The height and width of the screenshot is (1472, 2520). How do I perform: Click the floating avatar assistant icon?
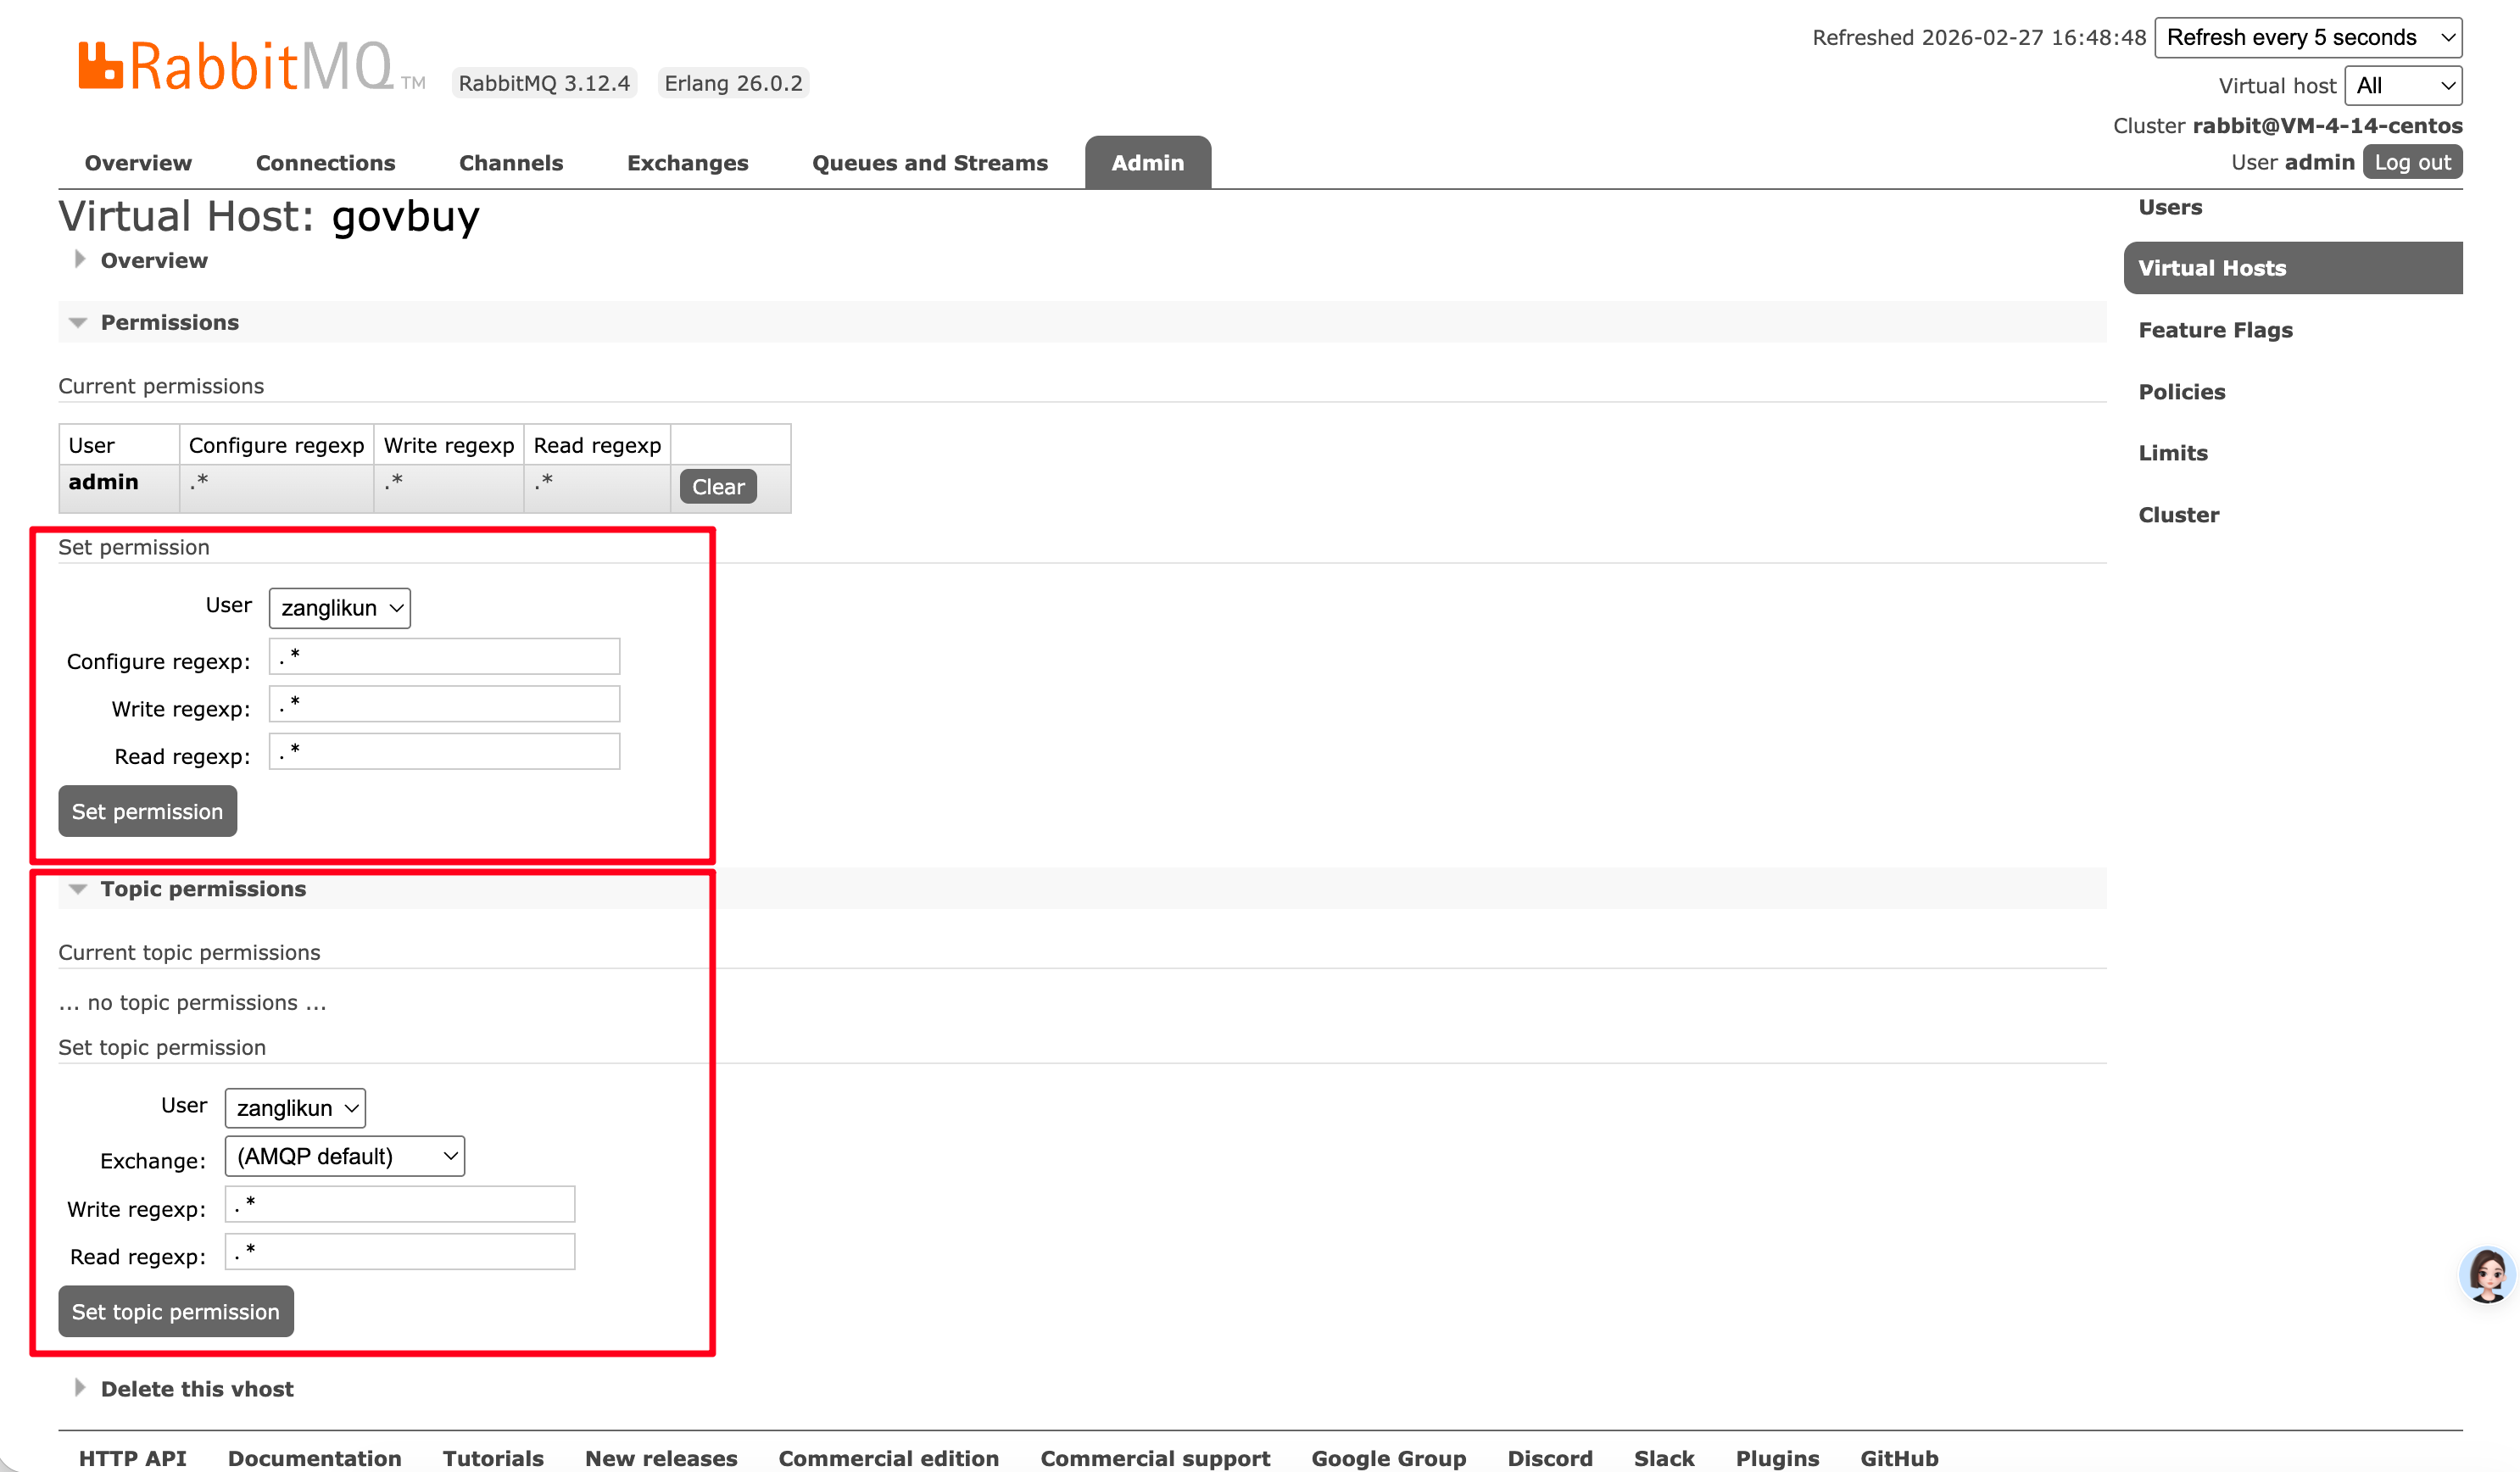click(2486, 1274)
